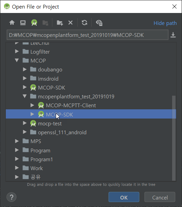Click the Android icon of selected MCOP-SDK
The height and width of the screenshot is (207, 182).
41,114
